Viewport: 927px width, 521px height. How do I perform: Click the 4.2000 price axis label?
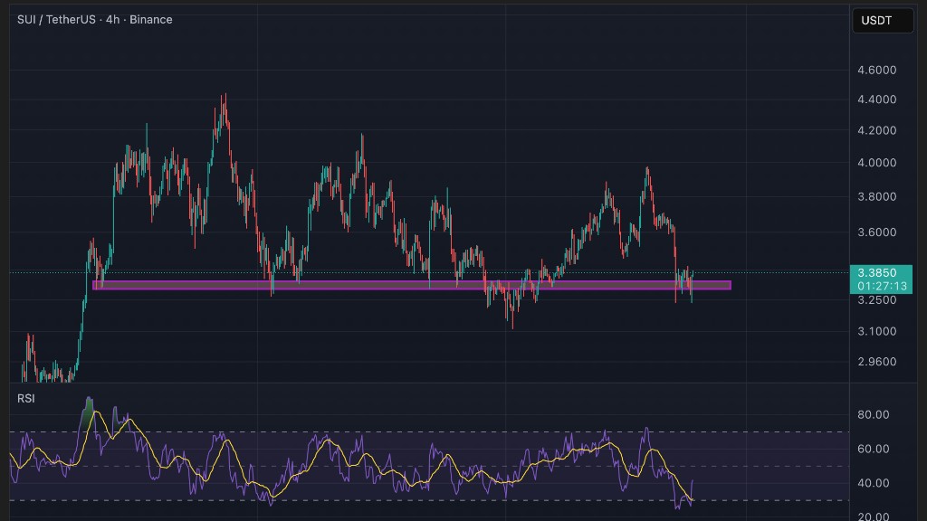[x=875, y=130]
